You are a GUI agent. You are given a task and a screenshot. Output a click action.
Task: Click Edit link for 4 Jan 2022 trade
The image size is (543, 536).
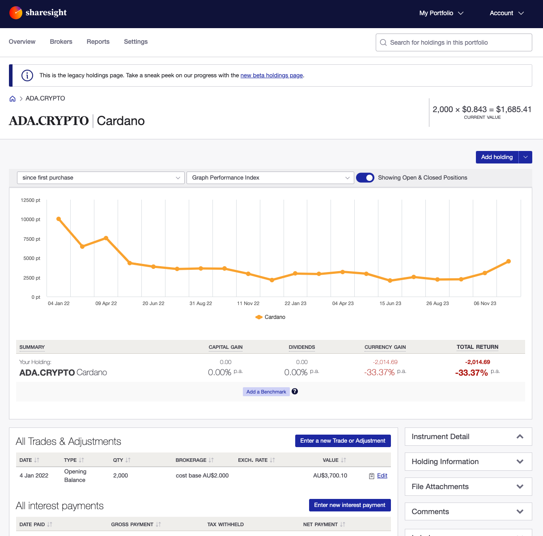(382, 476)
